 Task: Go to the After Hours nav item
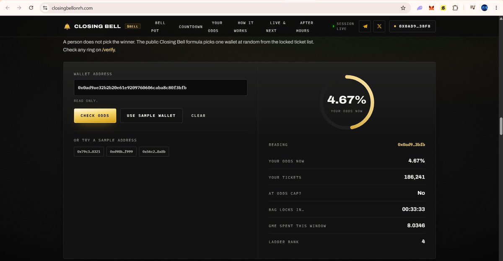tap(305, 26)
